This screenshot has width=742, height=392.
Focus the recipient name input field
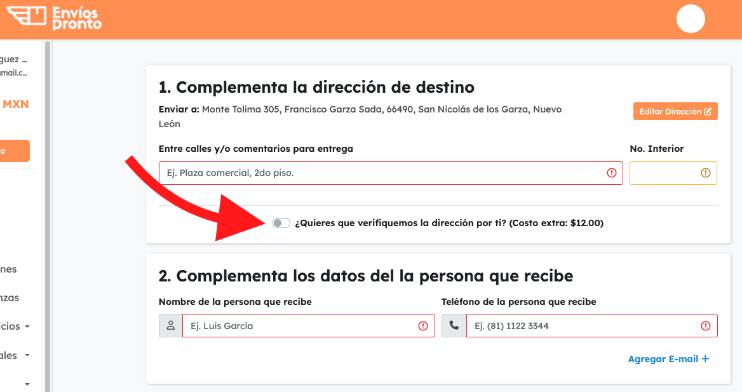click(299, 325)
